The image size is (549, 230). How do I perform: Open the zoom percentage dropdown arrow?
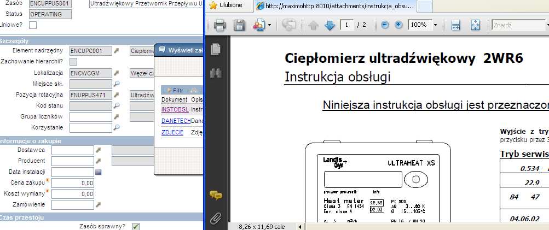435,25
